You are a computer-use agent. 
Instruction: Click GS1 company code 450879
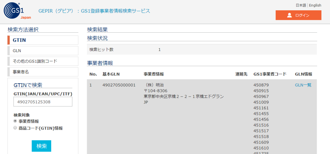[261, 85]
